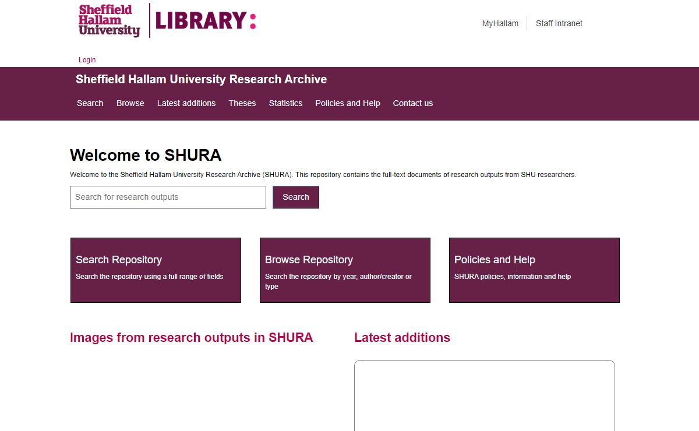
Task: Open the Statistics menu item
Action: (x=285, y=103)
